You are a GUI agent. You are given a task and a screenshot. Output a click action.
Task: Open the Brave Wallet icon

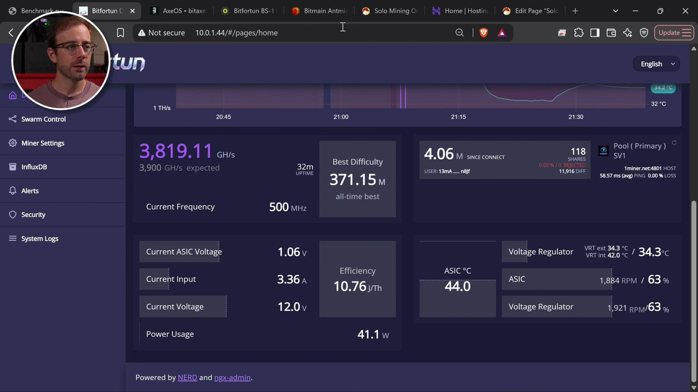coord(611,33)
